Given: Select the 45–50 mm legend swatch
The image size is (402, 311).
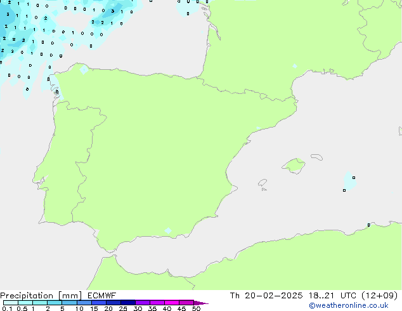Looking at the screenshot, I should 186,303.
